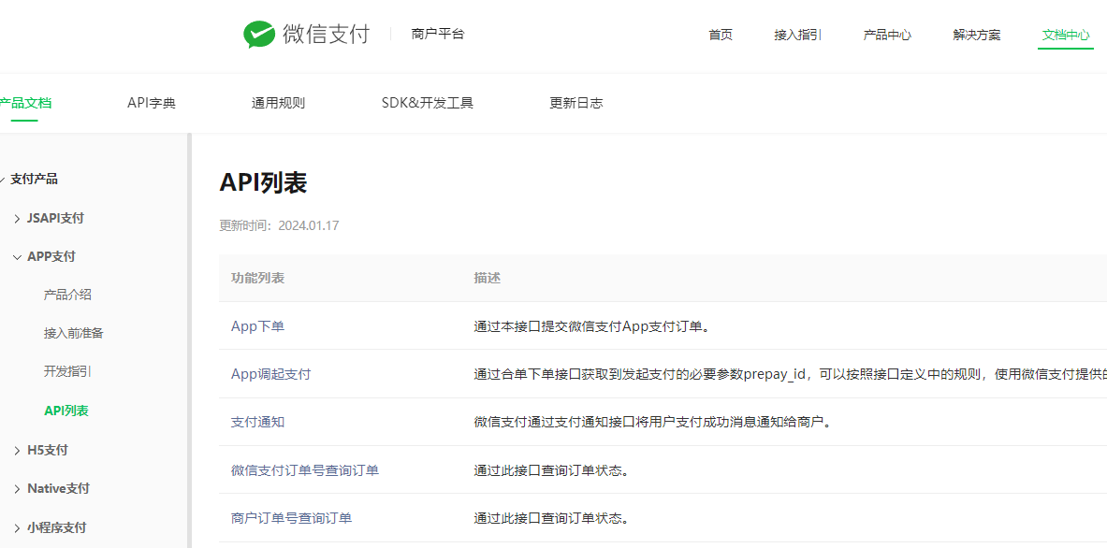Open 接入前准备 in the sidebar
The image size is (1107, 548).
click(x=73, y=333)
